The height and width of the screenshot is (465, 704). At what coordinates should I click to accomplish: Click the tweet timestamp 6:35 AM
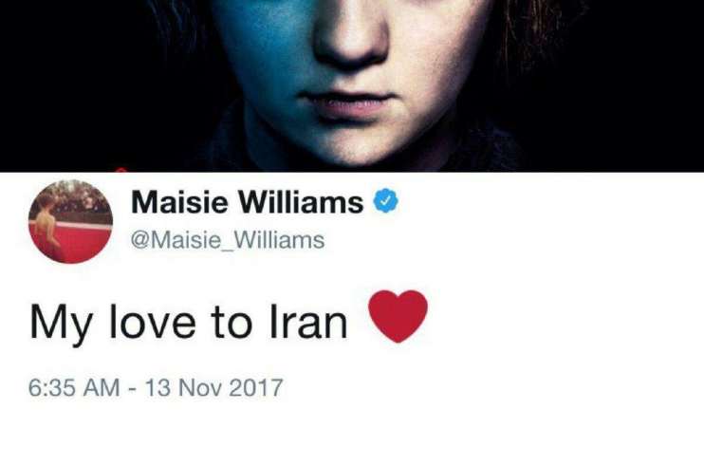74,388
